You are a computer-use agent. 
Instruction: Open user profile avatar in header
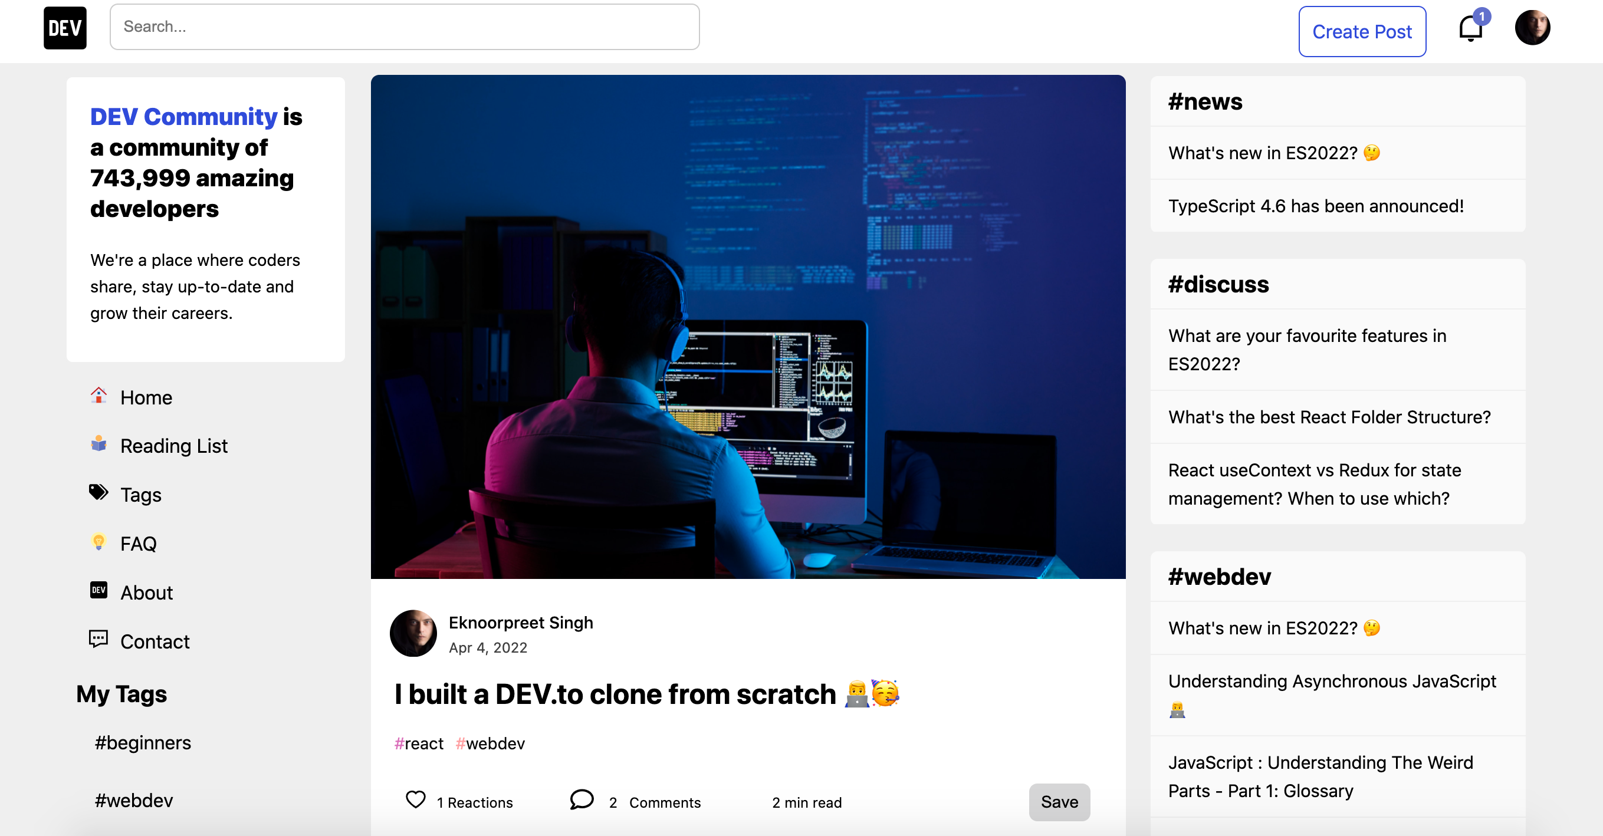(x=1532, y=28)
